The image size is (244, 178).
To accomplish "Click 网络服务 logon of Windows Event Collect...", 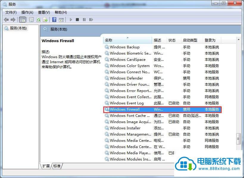I will pos(212,97).
